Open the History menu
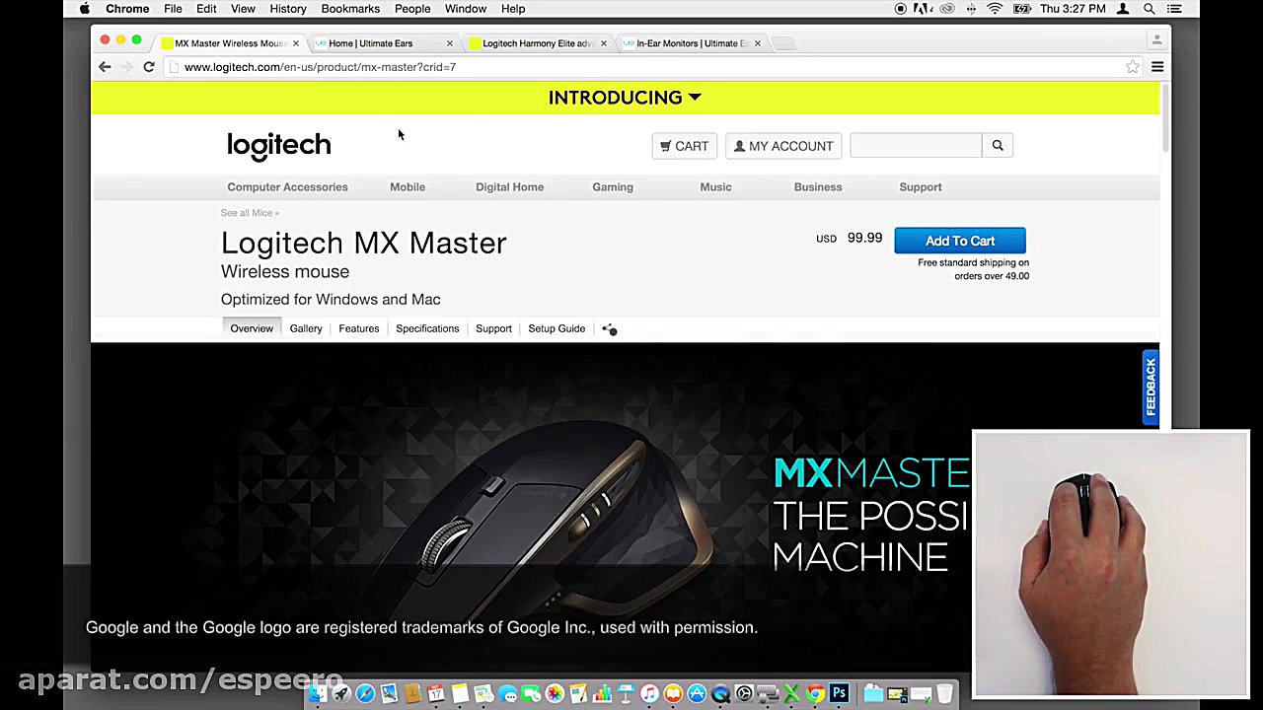This screenshot has height=710, width=1263. (x=288, y=9)
